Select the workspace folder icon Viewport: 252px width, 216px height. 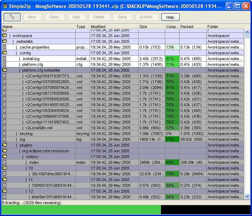4,35
